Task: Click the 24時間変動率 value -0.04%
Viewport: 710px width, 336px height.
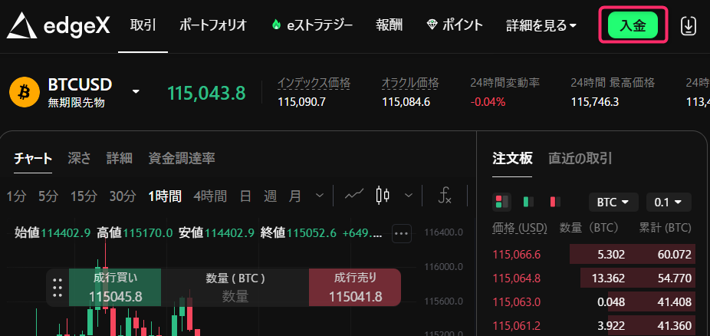Action: [488, 102]
